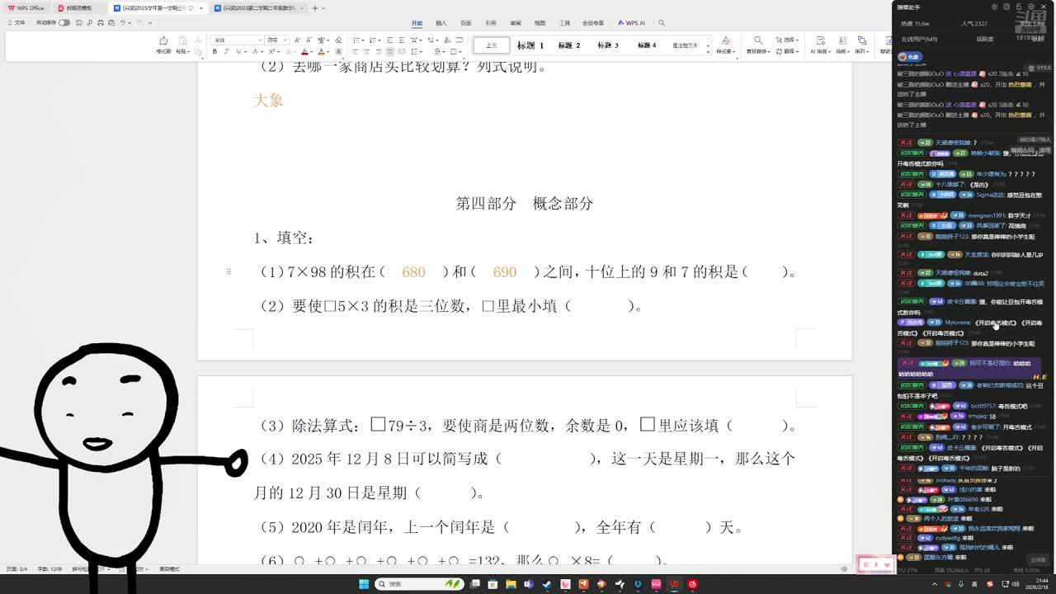
Task: Apply italic formatting using the I icon
Action: coord(226,52)
